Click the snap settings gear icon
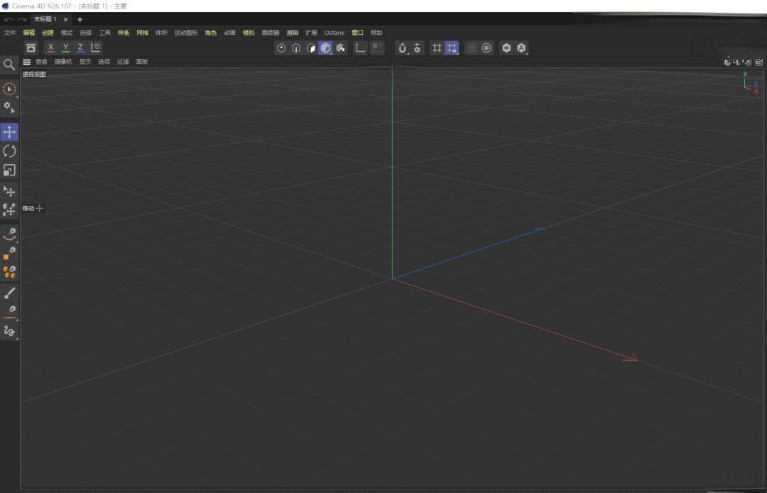Image resolution: width=767 pixels, height=493 pixels. (417, 48)
